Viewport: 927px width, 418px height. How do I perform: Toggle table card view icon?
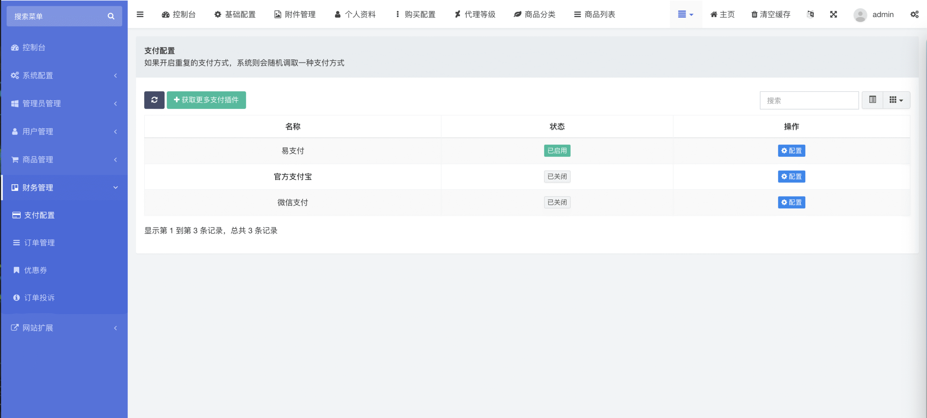click(872, 100)
